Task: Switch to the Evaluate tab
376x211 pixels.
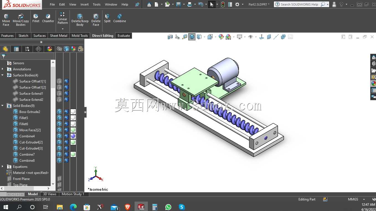Action: point(124,36)
